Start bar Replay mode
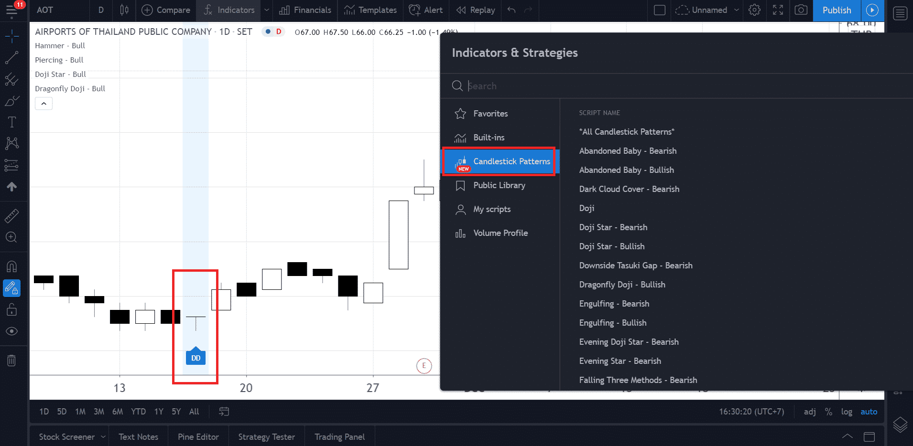The width and height of the screenshot is (913, 446). [x=476, y=10]
